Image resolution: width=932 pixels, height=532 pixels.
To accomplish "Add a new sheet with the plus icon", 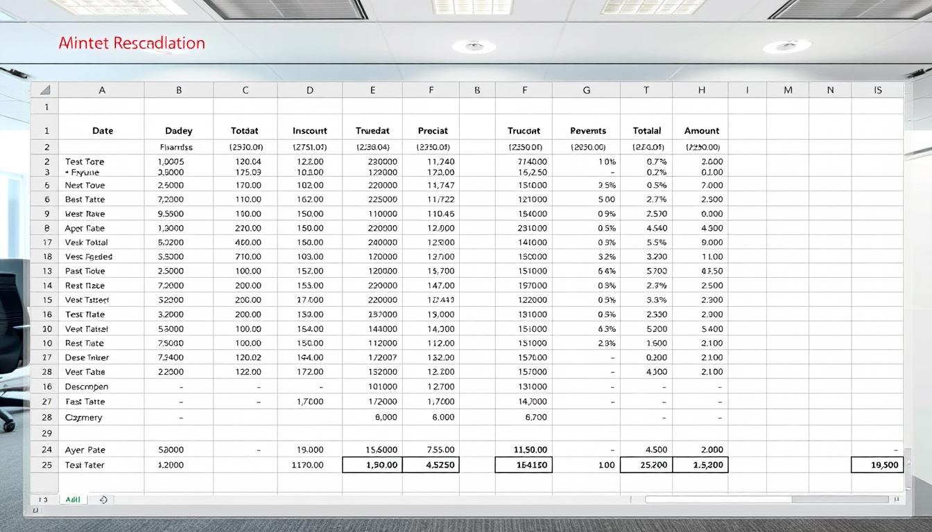I will click(x=103, y=499).
